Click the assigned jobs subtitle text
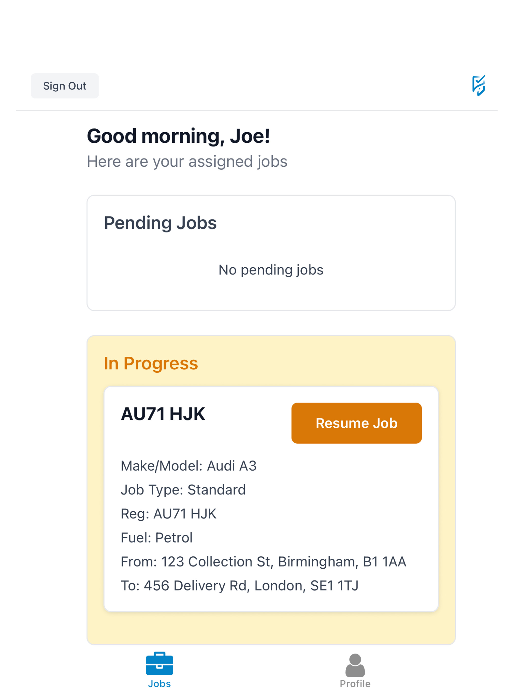The width and height of the screenshot is (521, 695). point(187,162)
